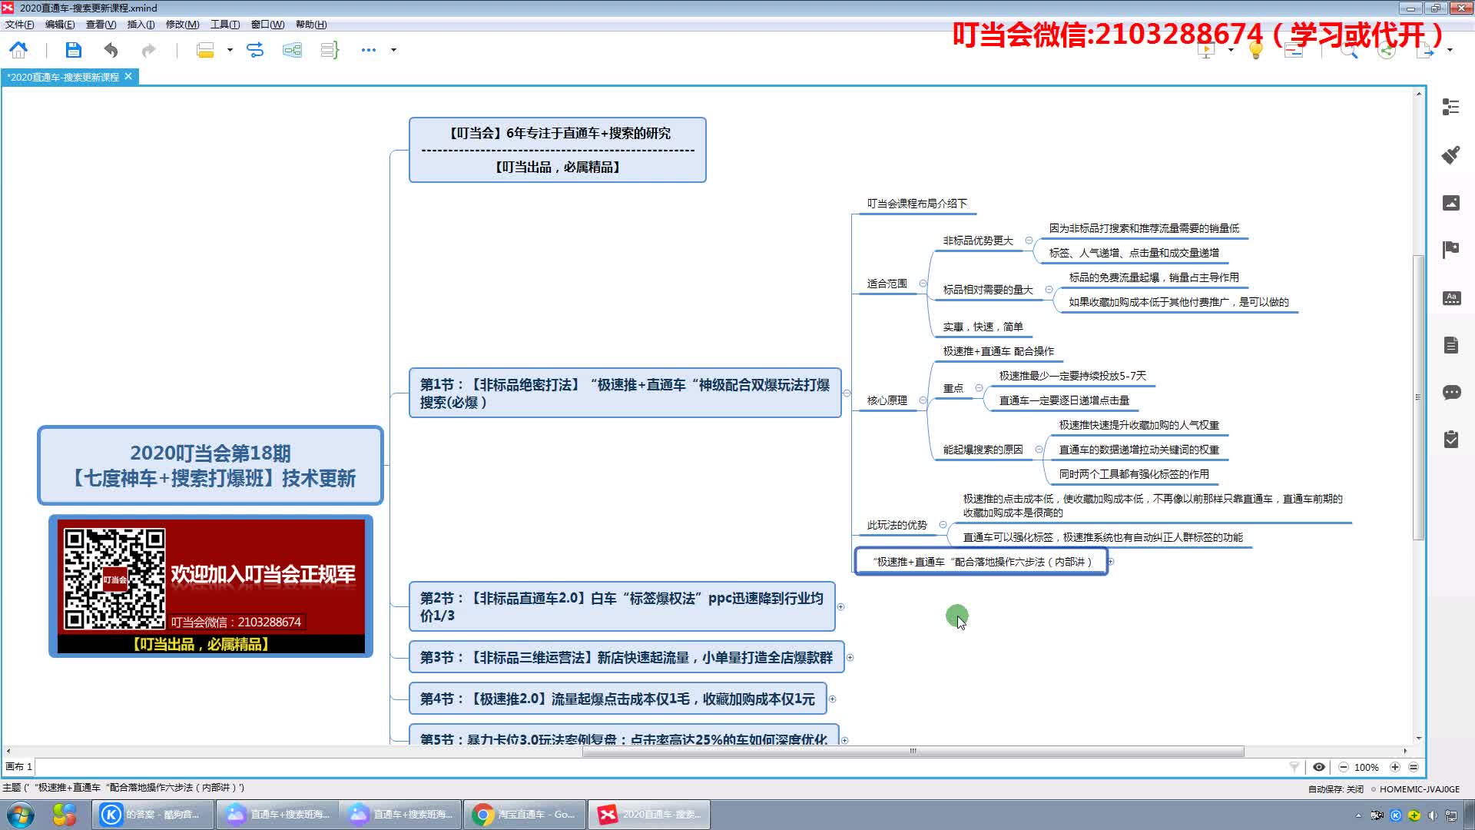This screenshot has width=1475, height=830.
Task: Switch to Chrome 淘宝直通车 taskbar window
Action: (524, 815)
